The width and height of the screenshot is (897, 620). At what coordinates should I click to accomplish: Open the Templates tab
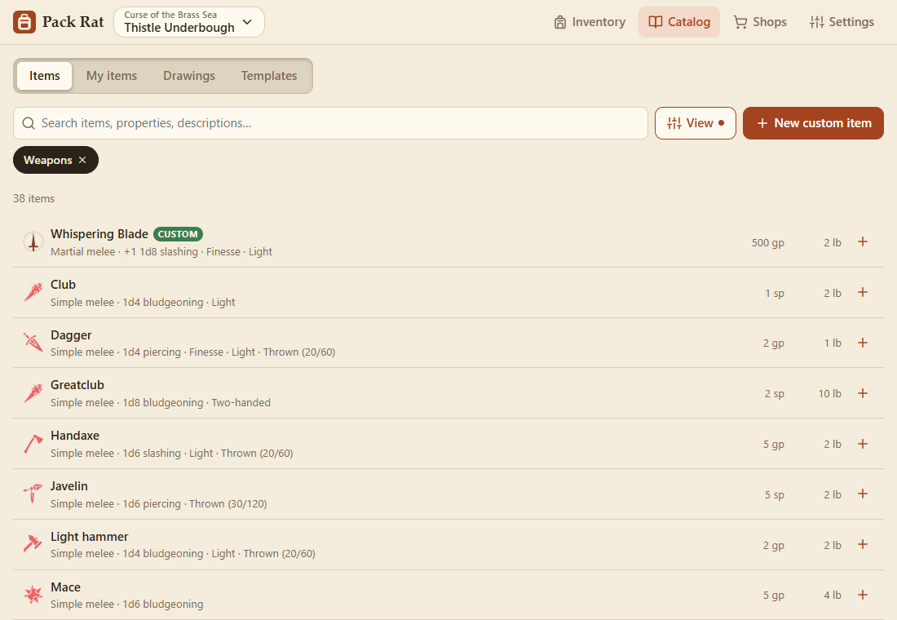[x=269, y=76]
